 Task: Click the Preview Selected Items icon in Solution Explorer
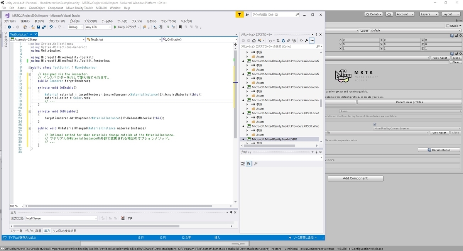[x=312, y=41]
